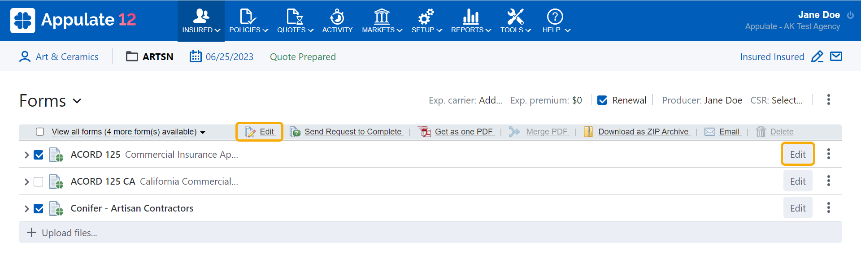
Task: Uncheck the ACORD 125 checkbox
Action: point(39,155)
